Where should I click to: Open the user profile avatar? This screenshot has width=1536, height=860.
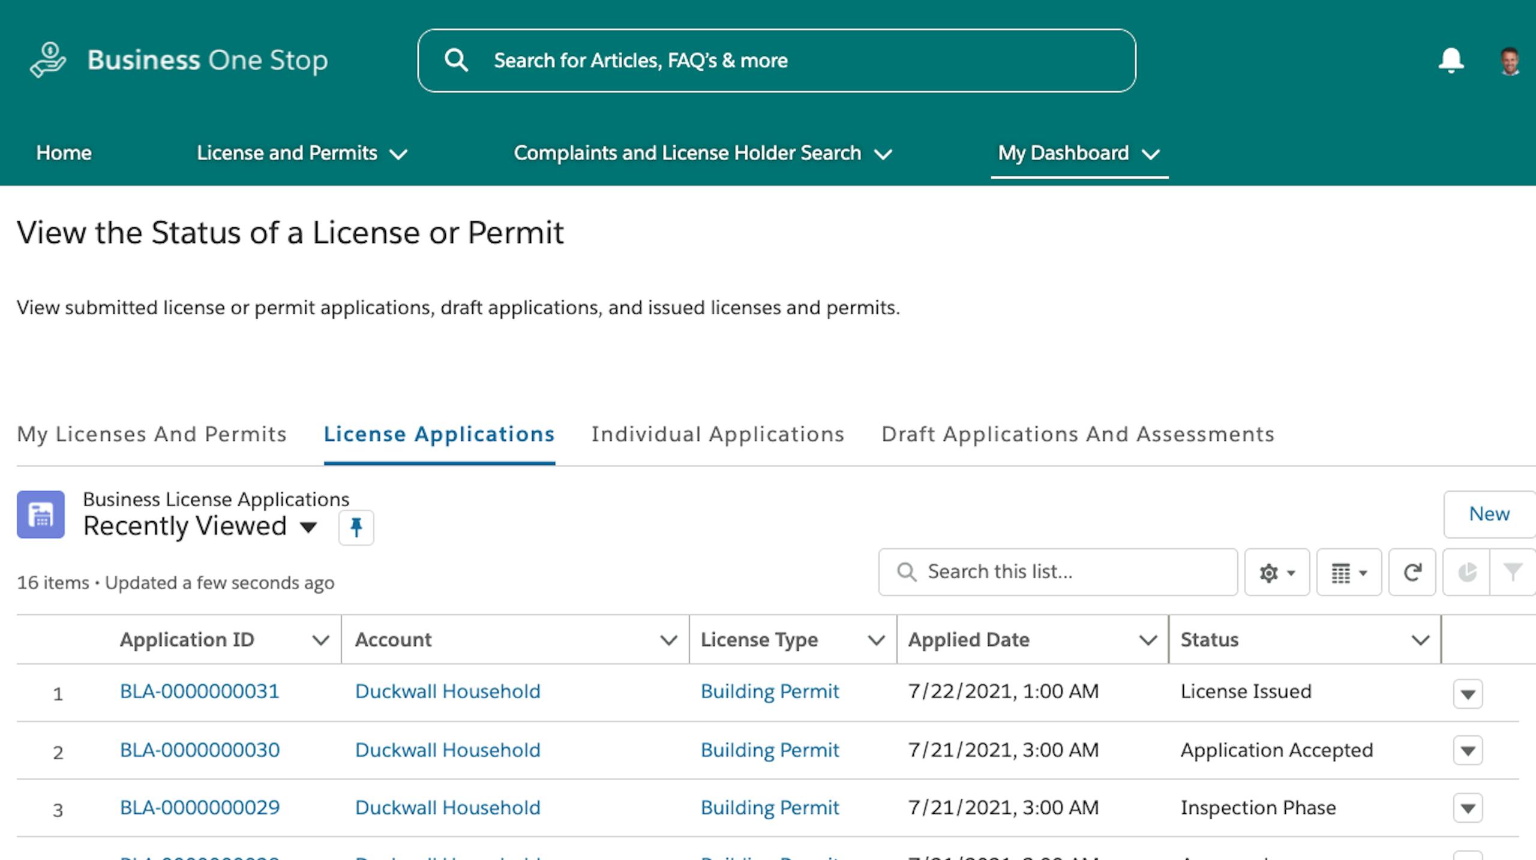pos(1510,61)
